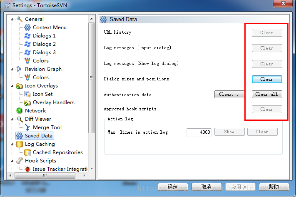Click the Hook Scripts icon
The image size is (296, 197).
click(x=19, y=161)
